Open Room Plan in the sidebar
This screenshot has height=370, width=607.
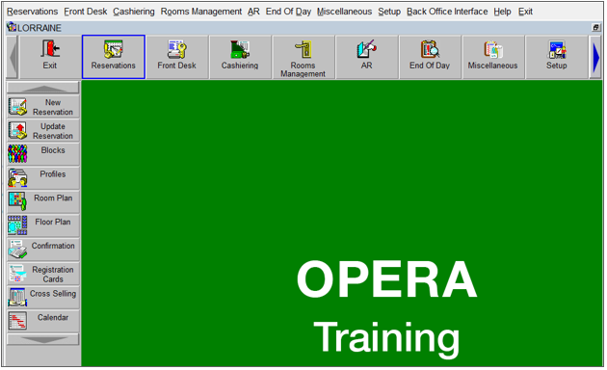click(x=43, y=202)
